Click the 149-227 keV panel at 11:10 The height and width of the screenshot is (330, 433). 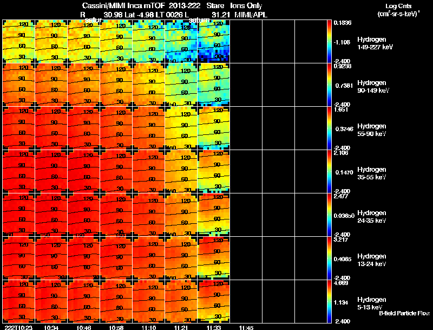tap(148, 42)
